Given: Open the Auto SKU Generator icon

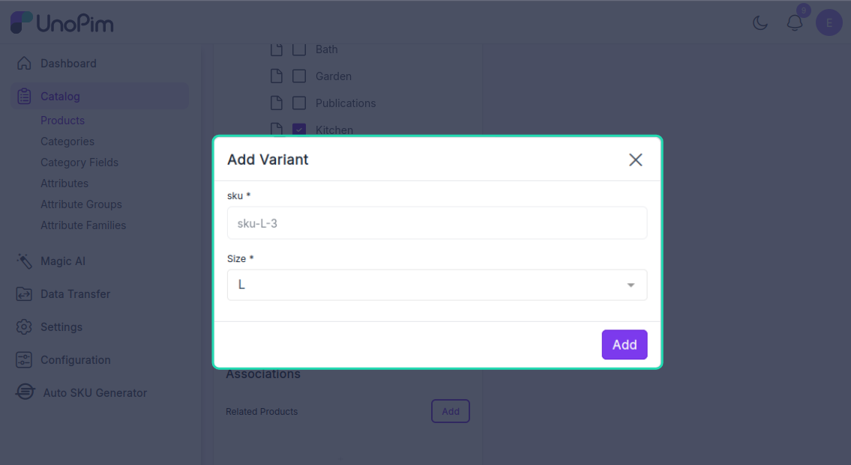Looking at the screenshot, I should (x=25, y=392).
